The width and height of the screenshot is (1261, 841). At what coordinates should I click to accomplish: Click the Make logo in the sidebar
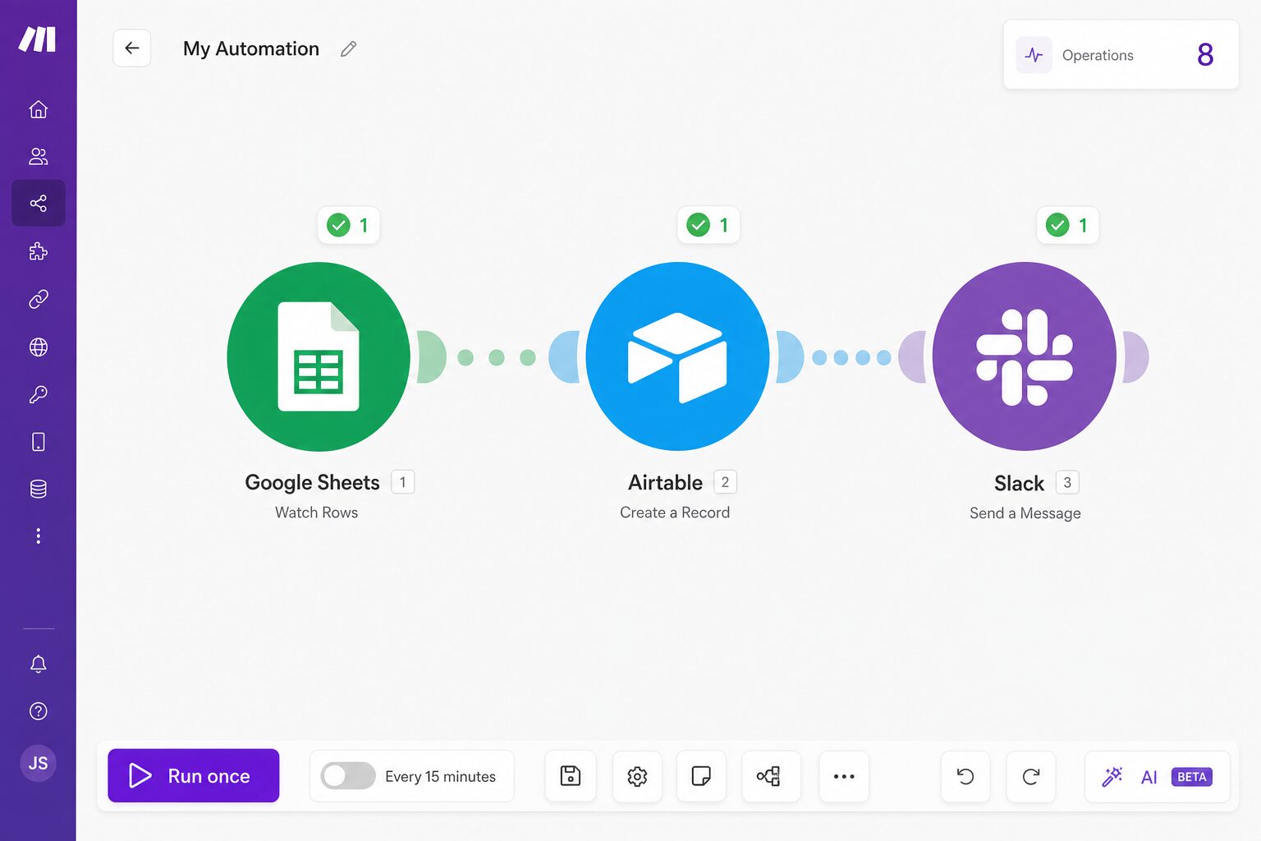(x=38, y=39)
